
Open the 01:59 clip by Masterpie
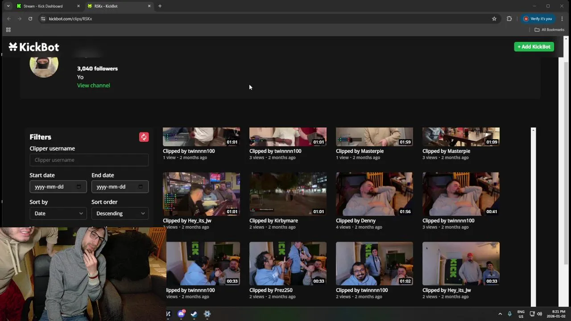coord(374,137)
